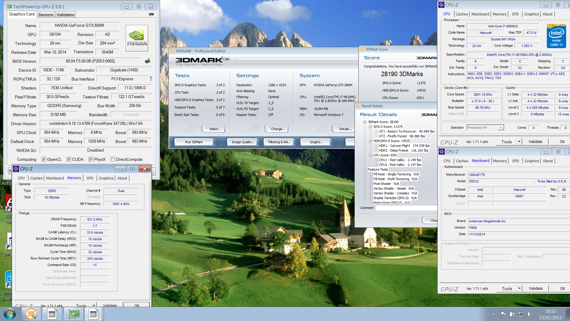
Task: Click Driver Version value in GPU-Z
Action: pyautogui.click(x=96, y=123)
